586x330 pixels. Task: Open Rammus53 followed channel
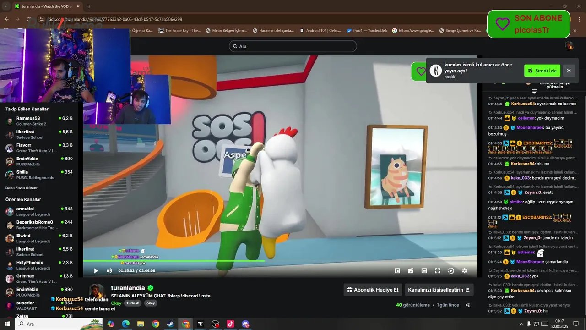pyautogui.click(x=39, y=121)
